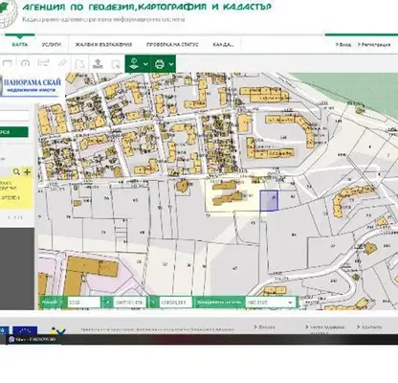Activate the pointer select-object toolbar icon
This screenshot has width=398, height=383.
116,64
